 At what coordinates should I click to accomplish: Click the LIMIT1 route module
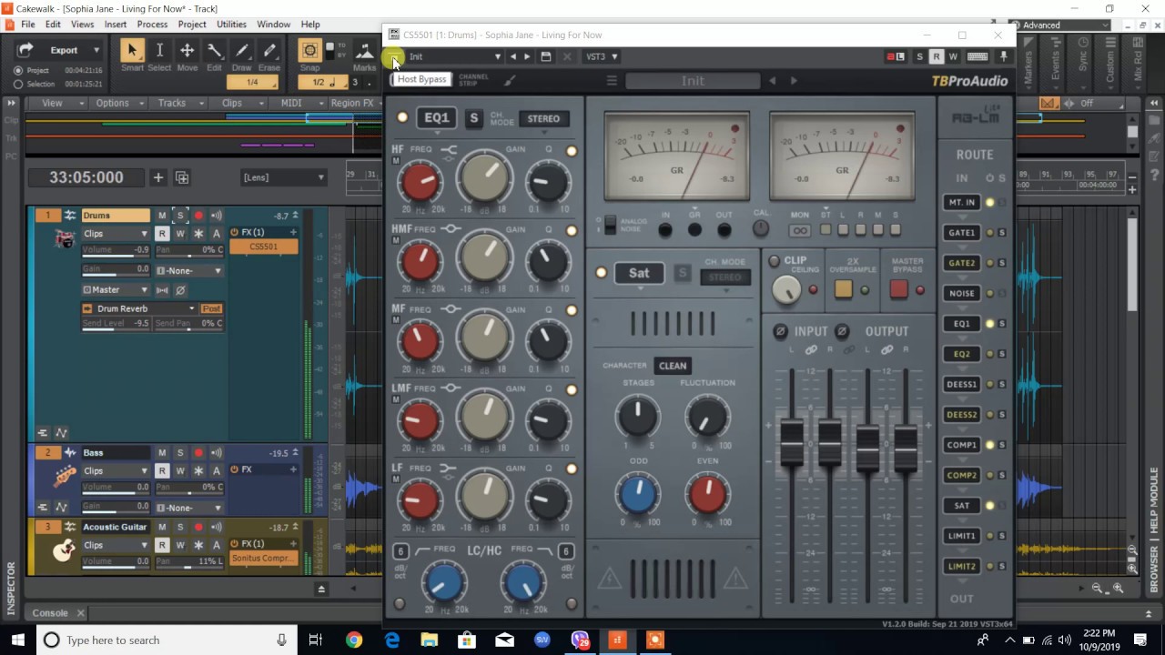click(962, 536)
